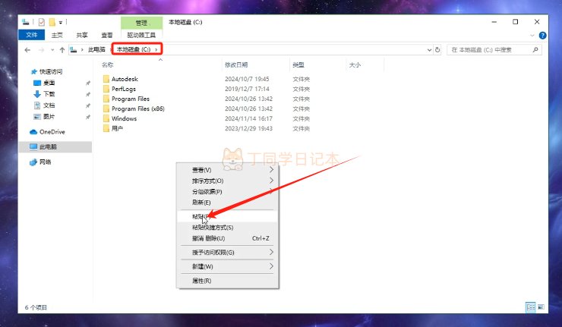This screenshot has width=562, height=327.
Task: Switch to large icons view in status bar
Action: [x=541, y=307]
